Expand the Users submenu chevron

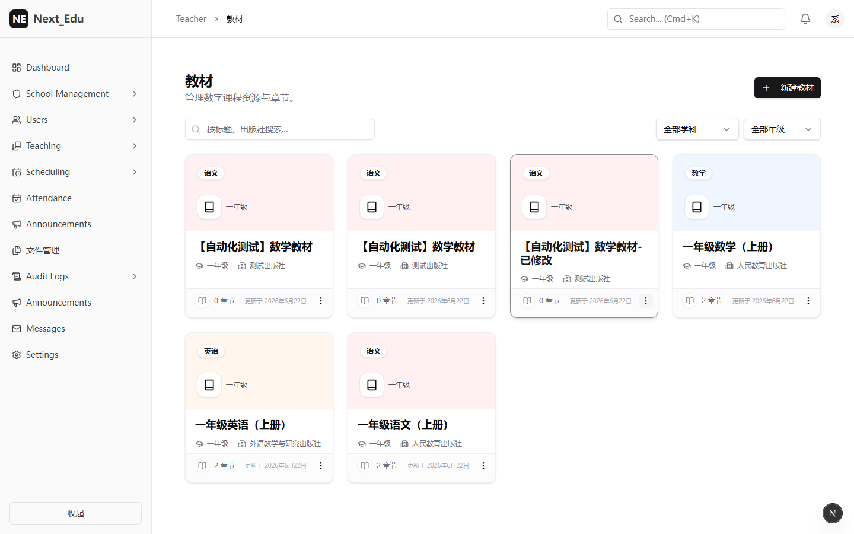pyautogui.click(x=135, y=120)
